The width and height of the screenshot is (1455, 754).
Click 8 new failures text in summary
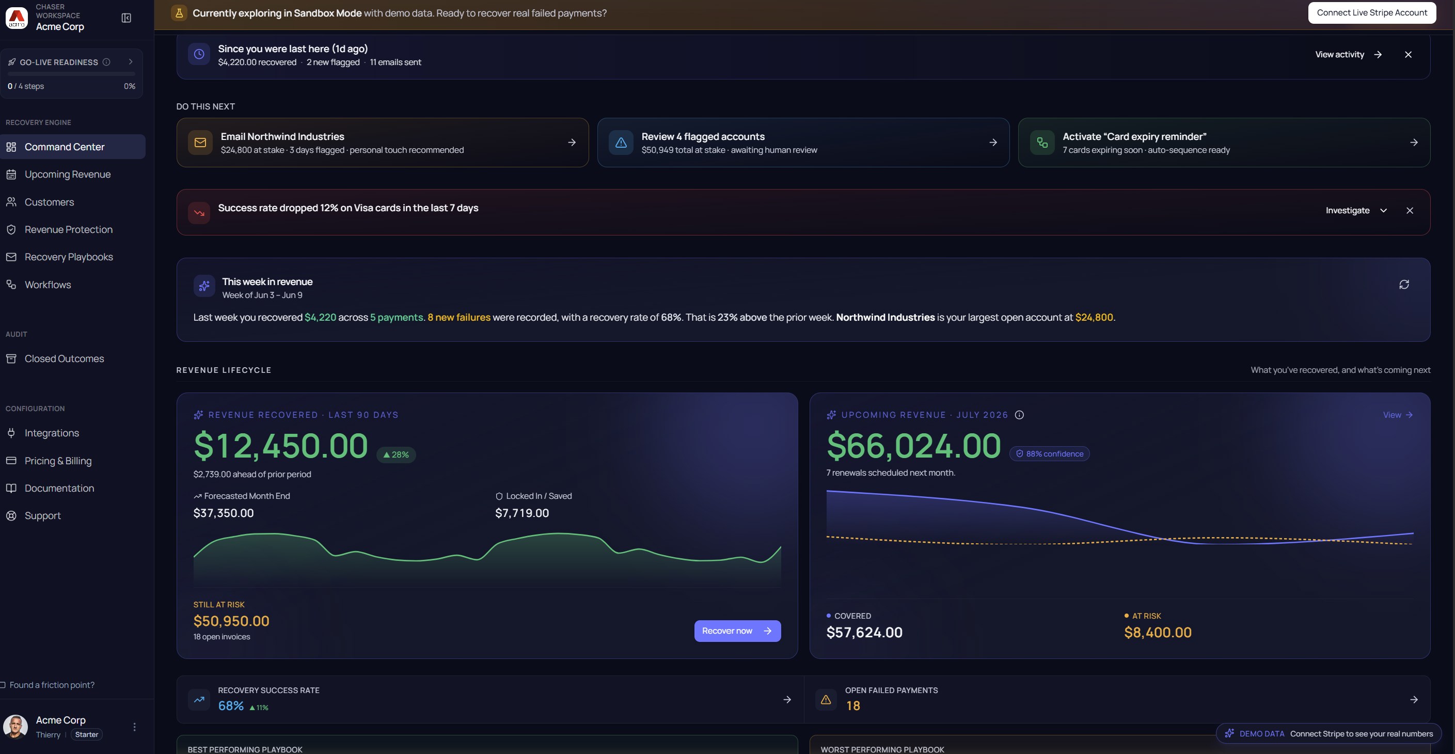click(x=458, y=318)
